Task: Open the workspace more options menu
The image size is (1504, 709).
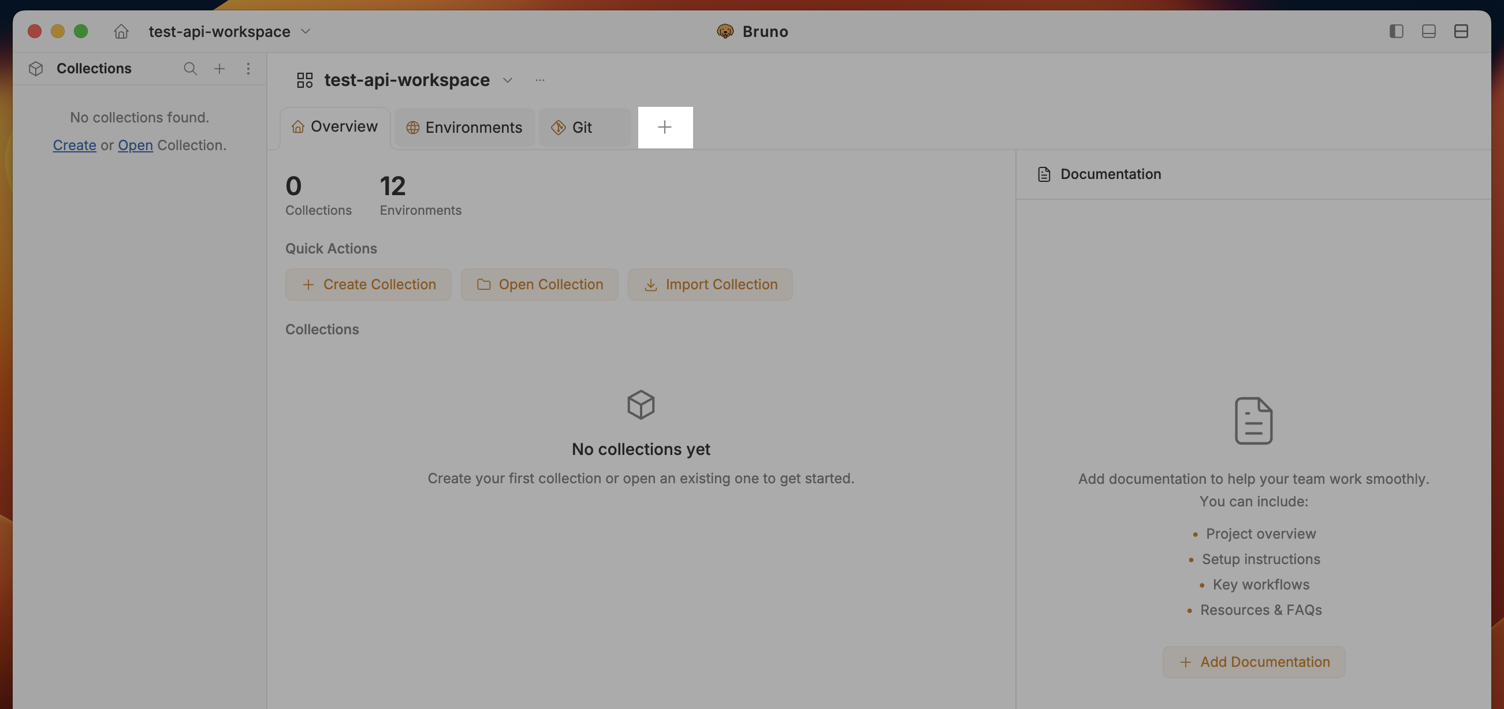Action: point(539,80)
